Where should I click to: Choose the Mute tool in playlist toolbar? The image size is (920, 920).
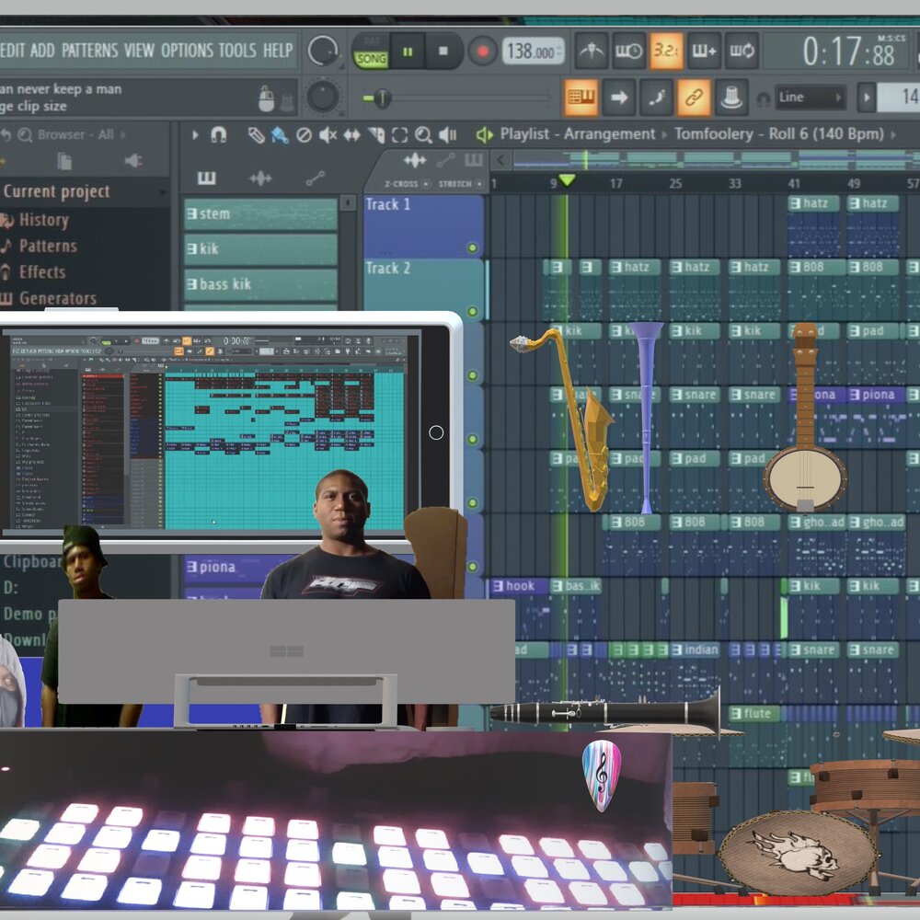coord(328,135)
